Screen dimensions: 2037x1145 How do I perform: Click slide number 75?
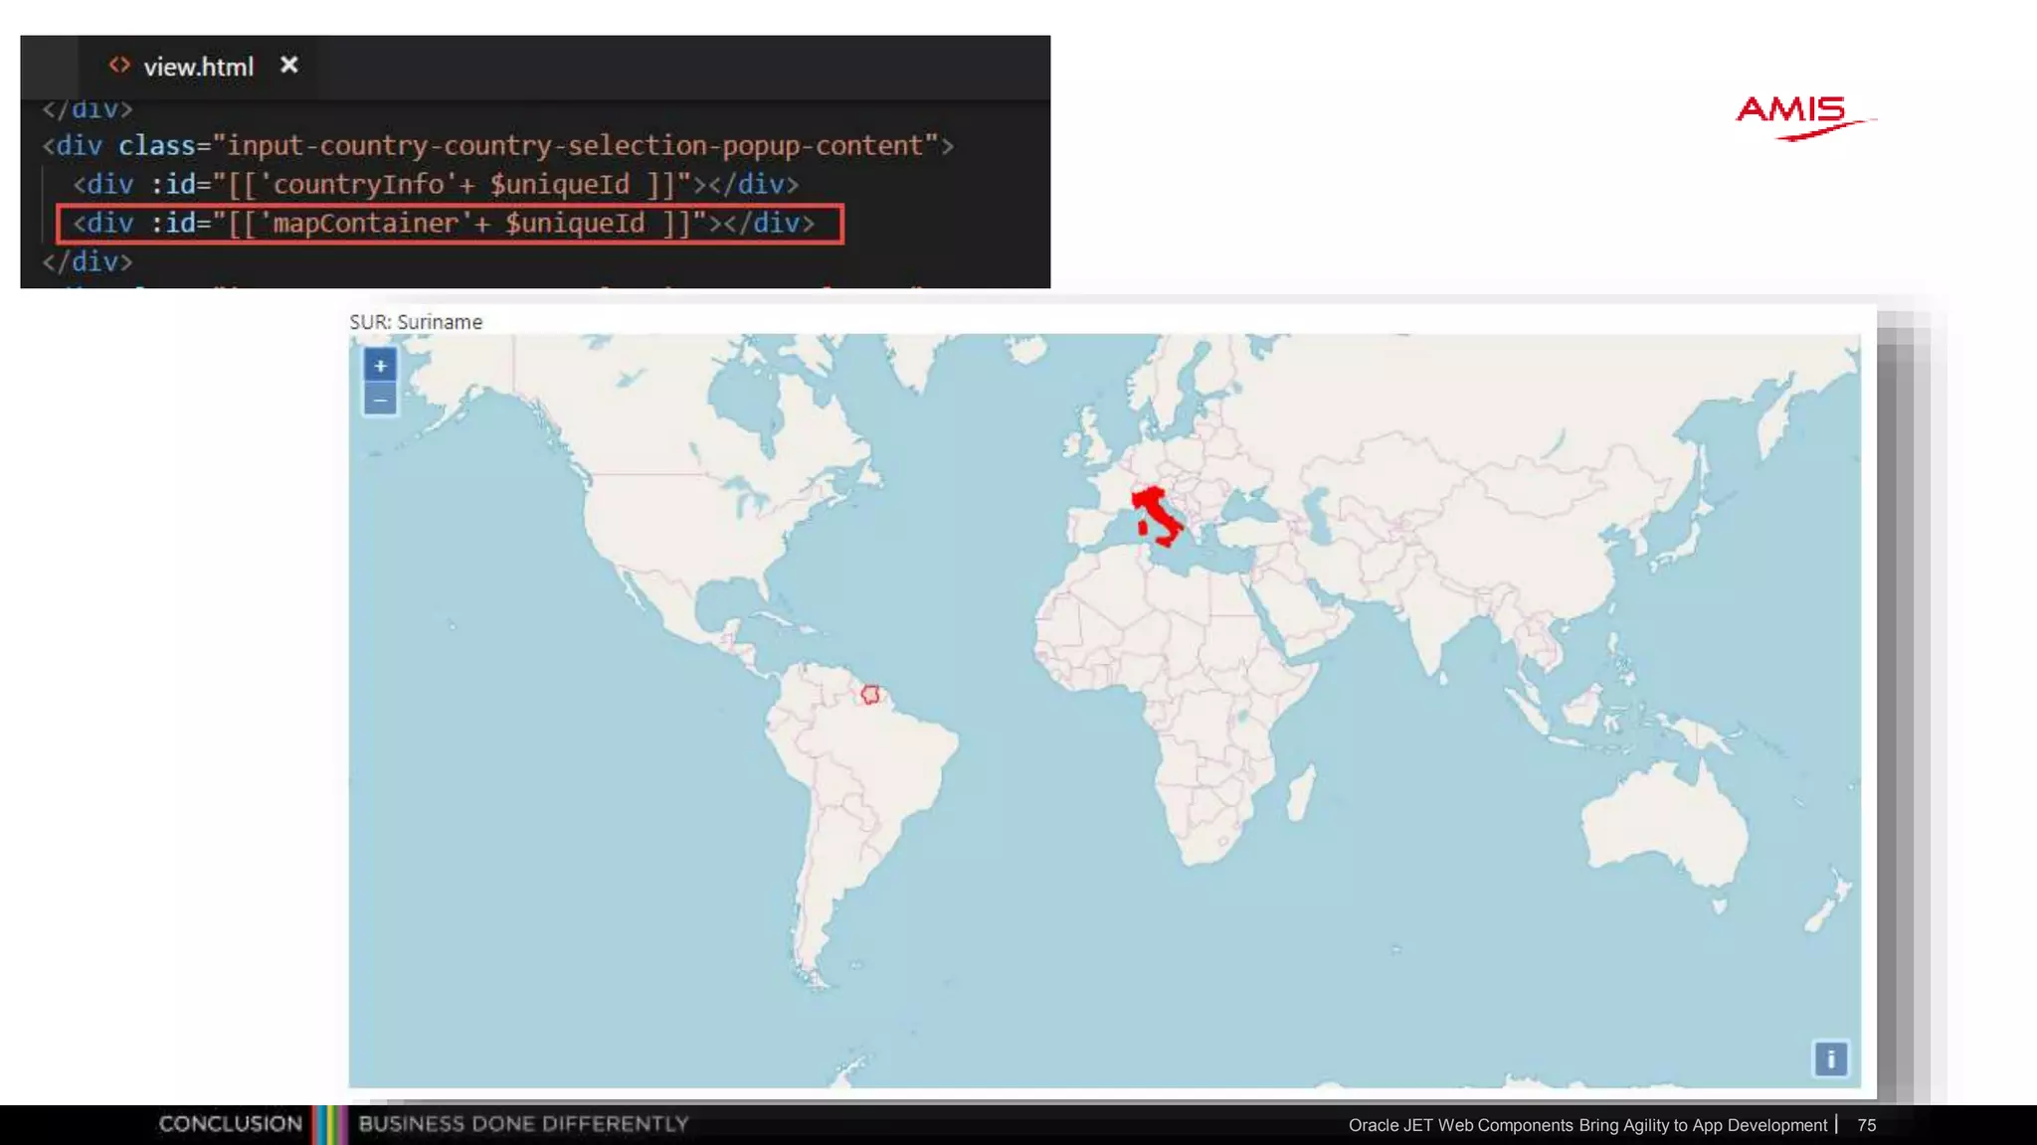[x=1866, y=1125]
